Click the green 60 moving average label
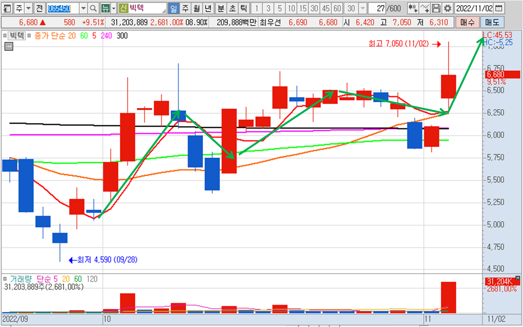523x327 pixels. coord(84,36)
